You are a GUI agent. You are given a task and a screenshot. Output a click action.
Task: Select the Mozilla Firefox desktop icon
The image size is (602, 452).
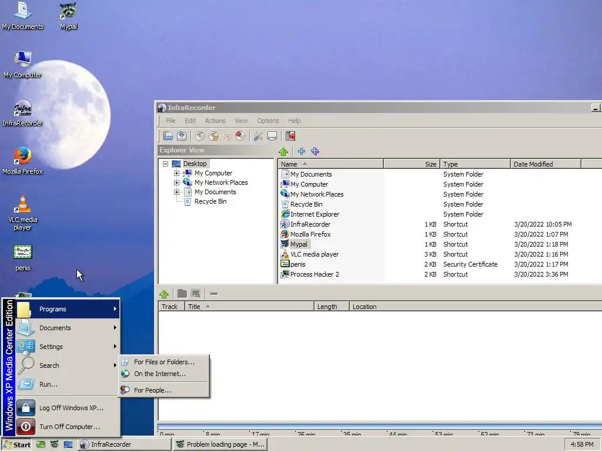pyautogui.click(x=23, y=161)
